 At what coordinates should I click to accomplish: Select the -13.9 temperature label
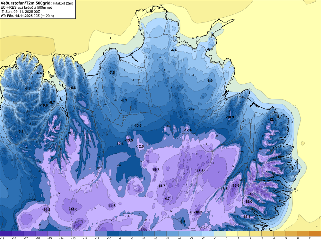[57, 128]
